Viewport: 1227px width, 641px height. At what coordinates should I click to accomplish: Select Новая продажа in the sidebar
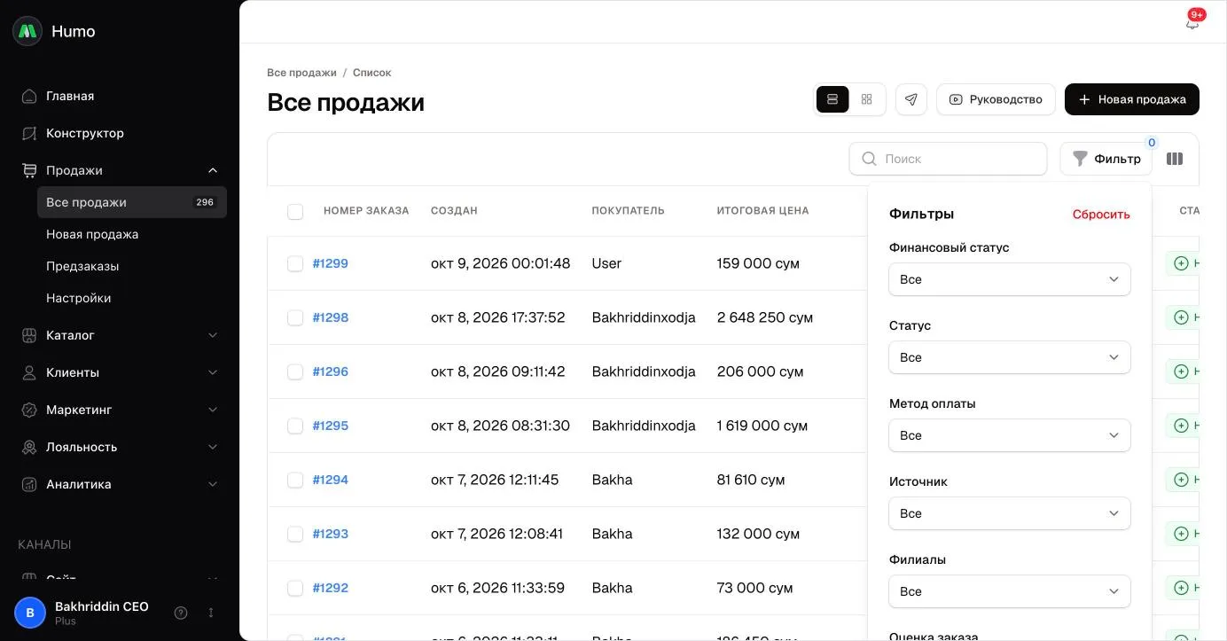click(132, 234)
